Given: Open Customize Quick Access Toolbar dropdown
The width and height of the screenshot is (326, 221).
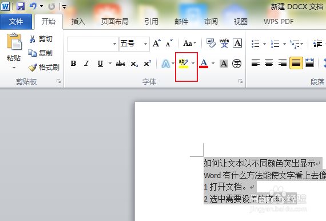Looking at the screenshot, I should [x=64, y=7].
